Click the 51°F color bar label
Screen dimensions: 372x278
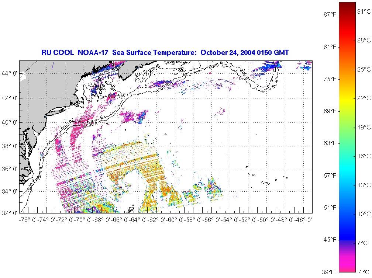[x=330, y=208]
